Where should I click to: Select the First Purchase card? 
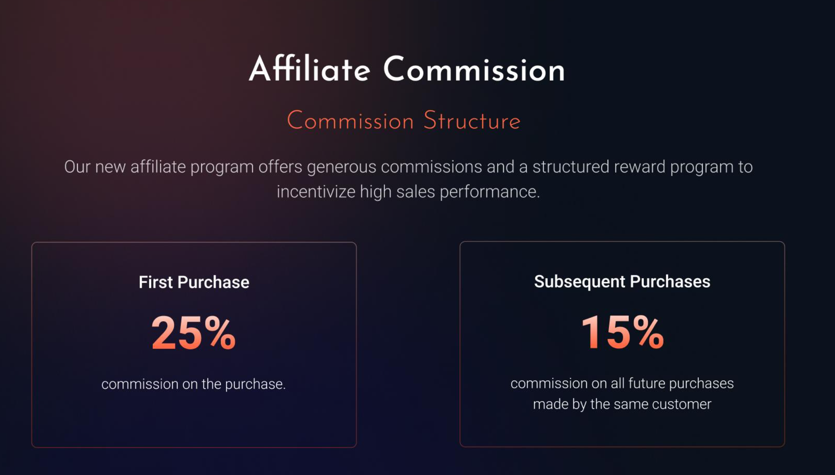pyautogui.click(x=194, y=345)
